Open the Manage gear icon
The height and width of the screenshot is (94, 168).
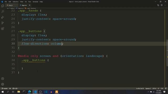3,84
